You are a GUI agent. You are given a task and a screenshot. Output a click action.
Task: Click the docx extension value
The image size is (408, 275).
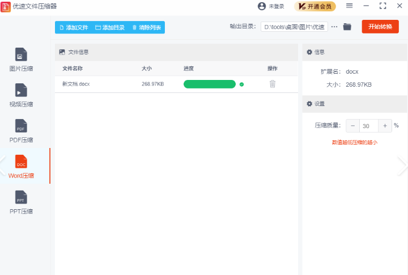352,71
